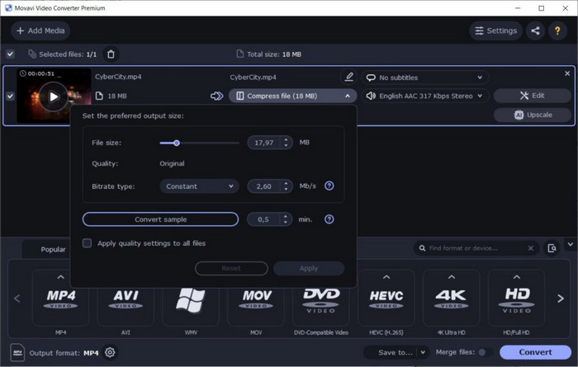Adjust sample minutes with stepper arrows

pyautogui.click(x=286, y=219)
